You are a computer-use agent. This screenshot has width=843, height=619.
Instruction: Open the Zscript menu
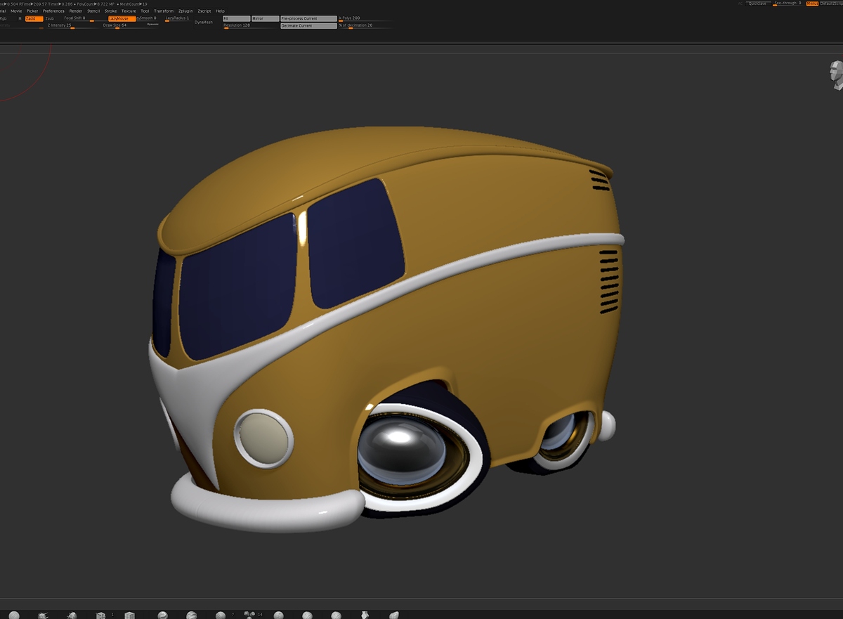204,11
